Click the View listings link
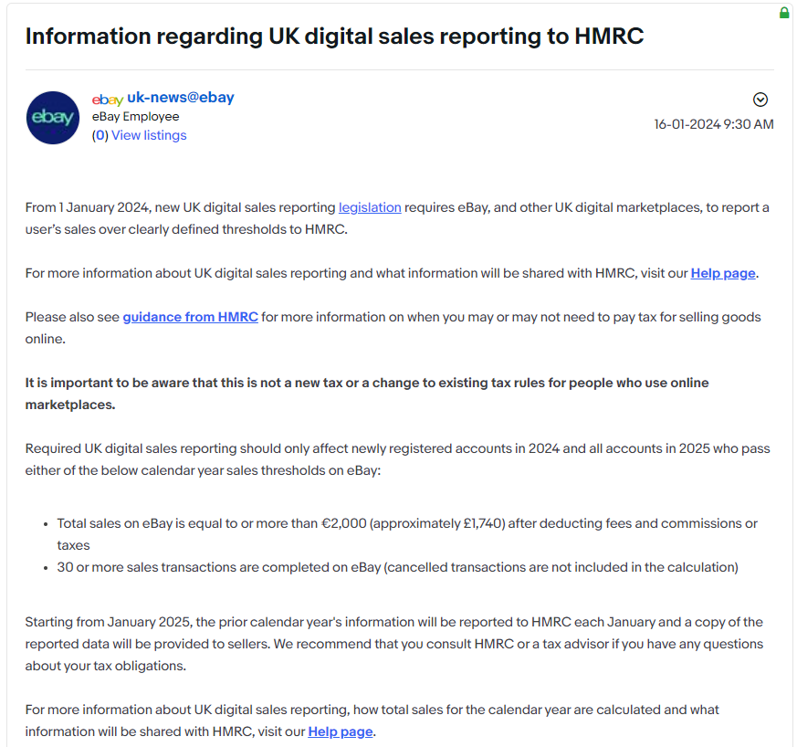797x747 pixels. [149, 134]
